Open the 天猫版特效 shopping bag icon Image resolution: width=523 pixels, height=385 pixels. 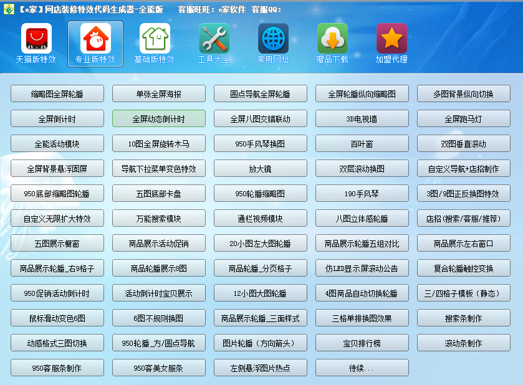point(36,39)
